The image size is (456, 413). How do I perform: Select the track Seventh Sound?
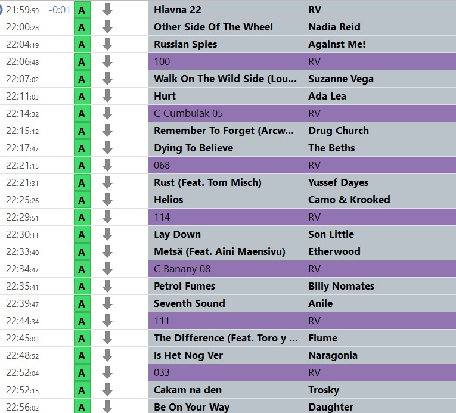point(190,304)
